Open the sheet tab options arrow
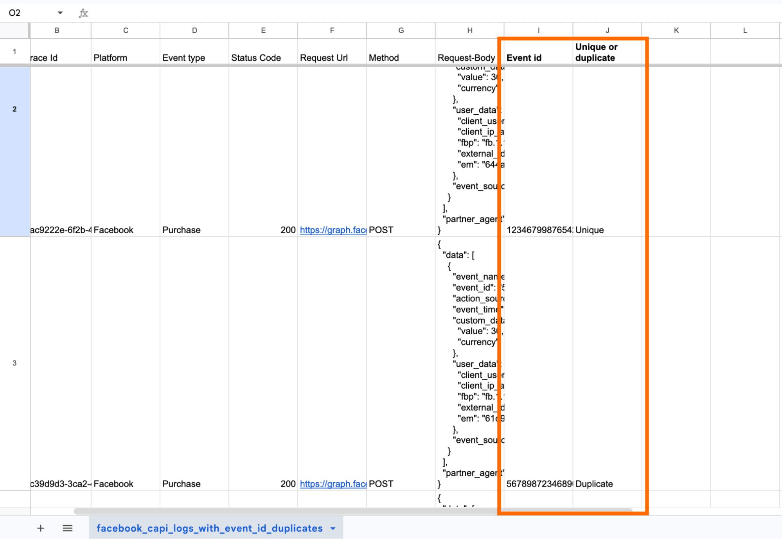The width and height of the screenshot is (782, 539). click(x=333, y=528)
